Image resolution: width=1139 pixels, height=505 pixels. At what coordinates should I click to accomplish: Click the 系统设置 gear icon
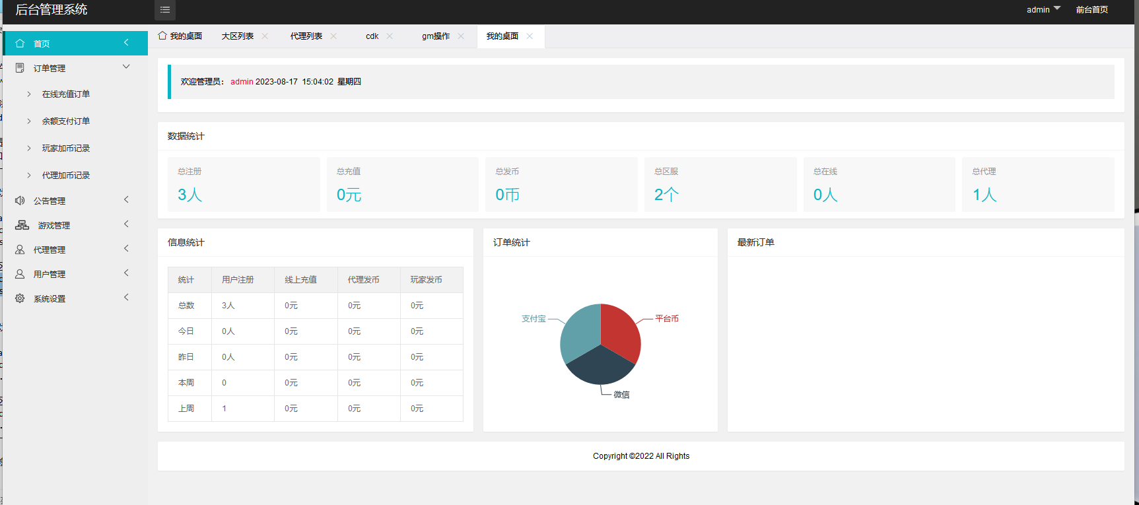[20, 298]
